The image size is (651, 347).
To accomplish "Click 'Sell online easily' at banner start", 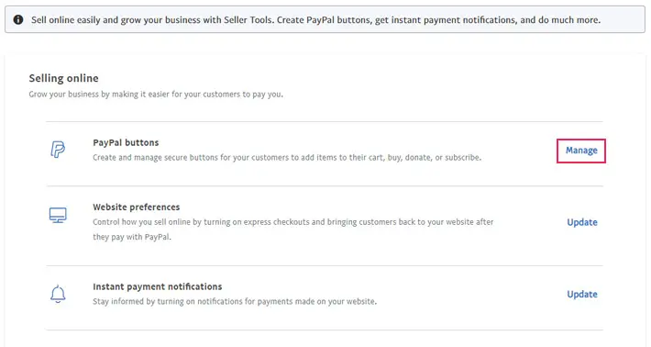I will click(66, 20).
